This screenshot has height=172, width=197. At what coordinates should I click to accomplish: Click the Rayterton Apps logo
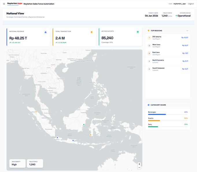click(15, 4)
